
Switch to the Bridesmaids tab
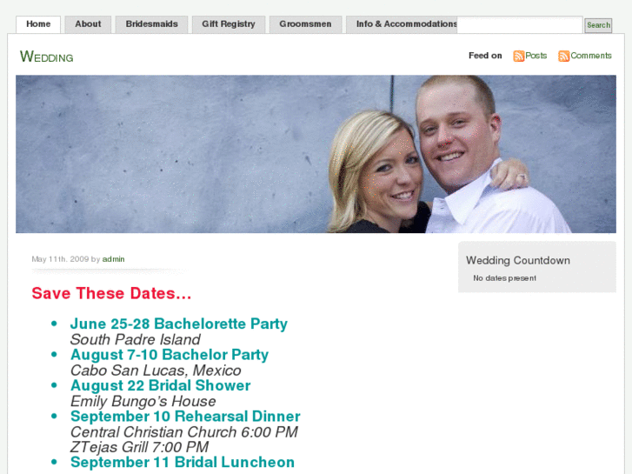point(151,24)
